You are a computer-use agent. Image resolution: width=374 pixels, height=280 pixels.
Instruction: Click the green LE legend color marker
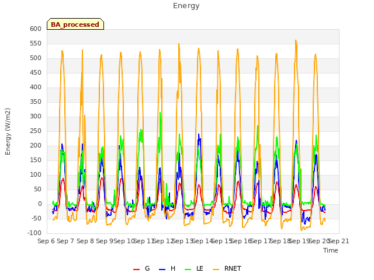click(x=188, y=269)
